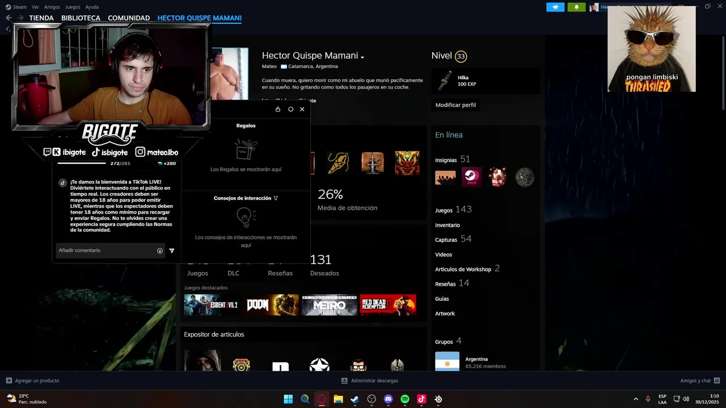726x408 pixels.
Task: Open Windows search from taskbar
Action: (x=305, y=399)
